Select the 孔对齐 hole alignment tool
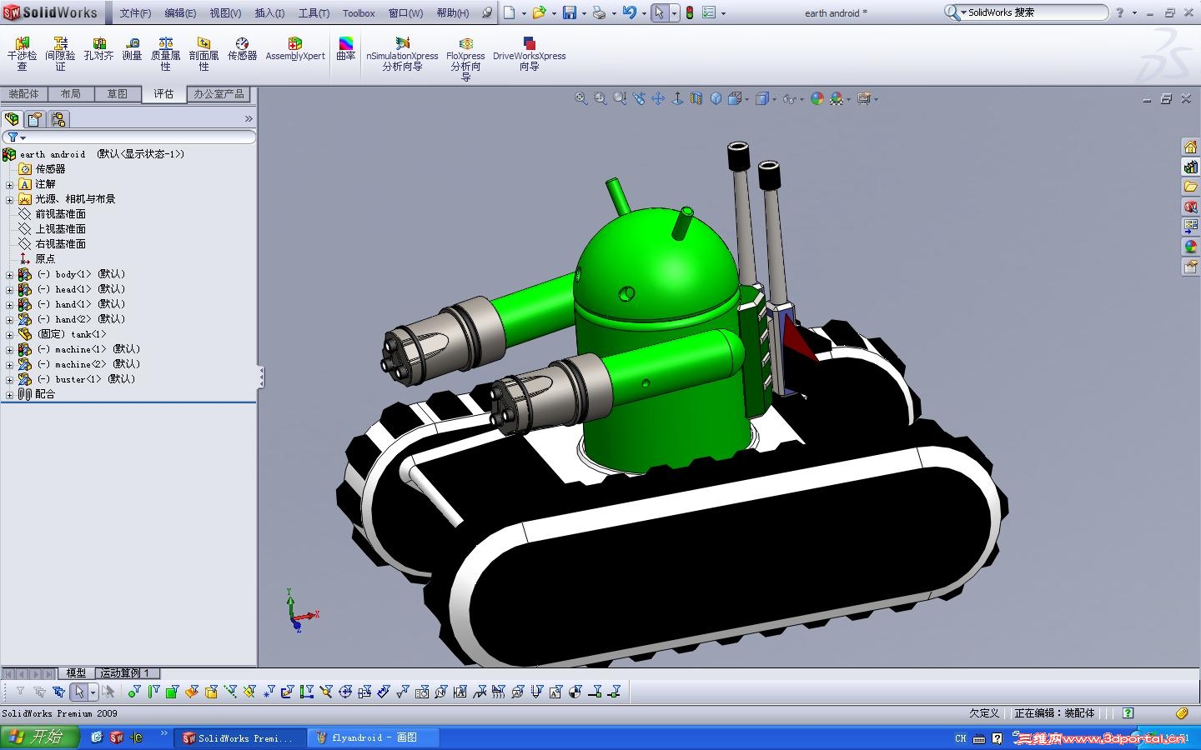This screenshot has height=750, width=1201. point(98,49)
